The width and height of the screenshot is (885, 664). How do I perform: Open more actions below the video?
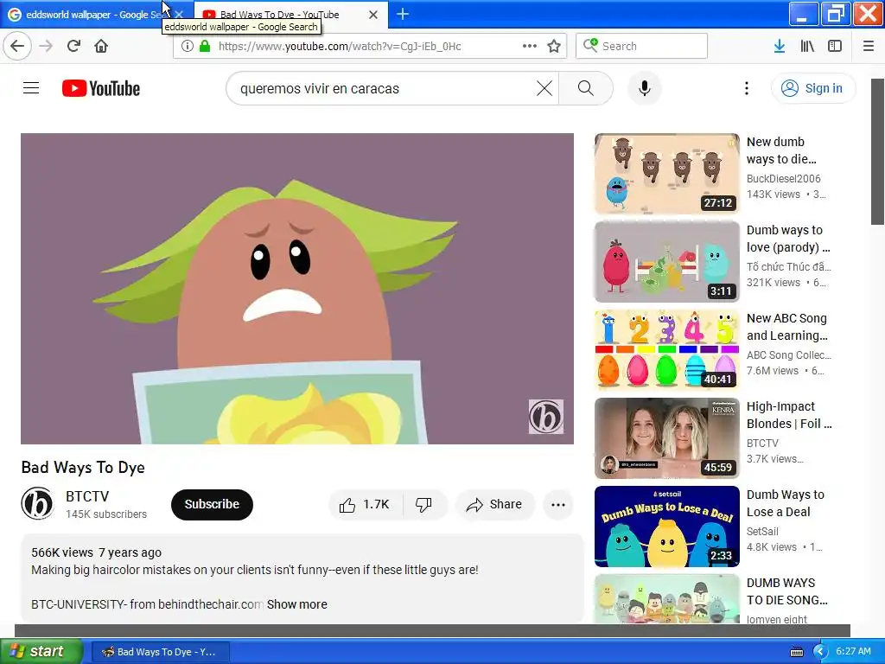click(558, 504)
